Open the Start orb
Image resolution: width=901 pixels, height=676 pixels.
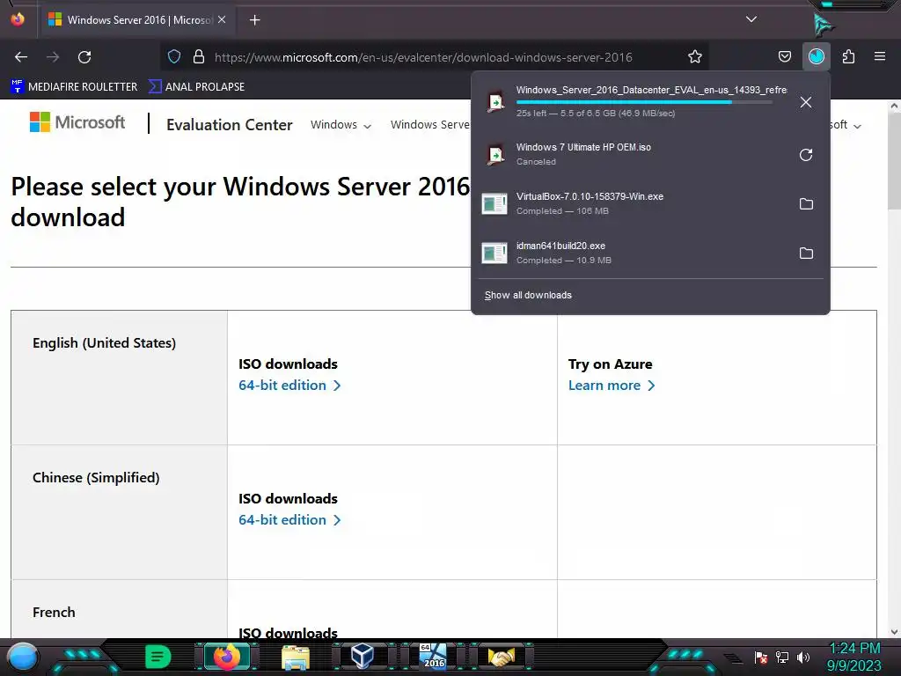point(23,657)
